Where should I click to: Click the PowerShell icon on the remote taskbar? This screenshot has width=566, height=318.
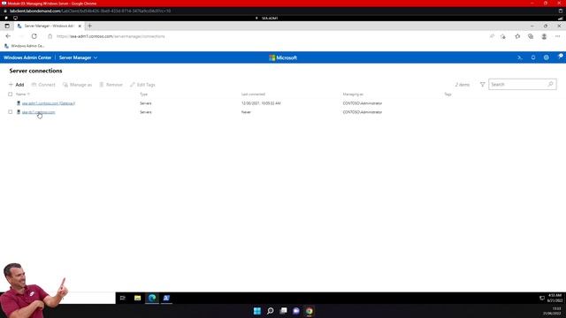[166, 298]
